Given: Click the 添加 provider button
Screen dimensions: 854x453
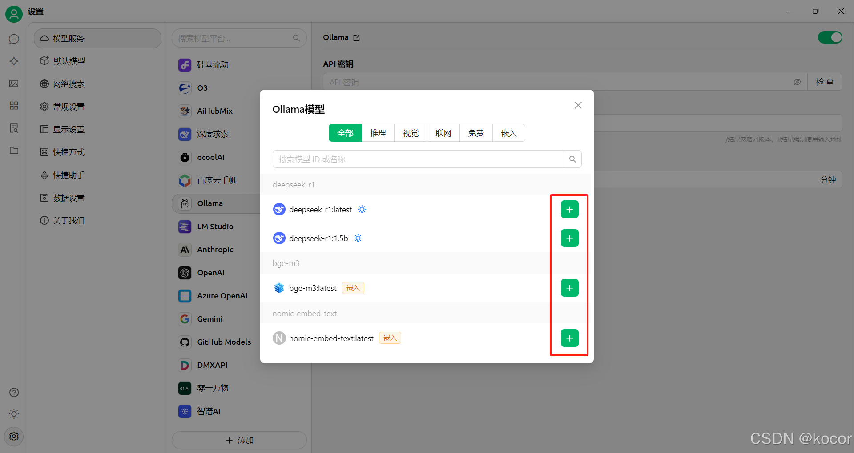Looking at the screenshot, I should 239,440.
